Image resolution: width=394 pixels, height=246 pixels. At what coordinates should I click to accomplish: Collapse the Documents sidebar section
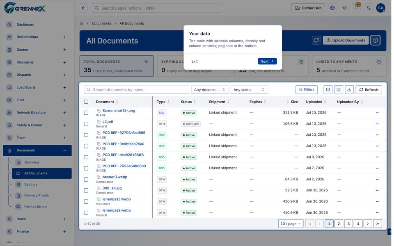[64, 150]
